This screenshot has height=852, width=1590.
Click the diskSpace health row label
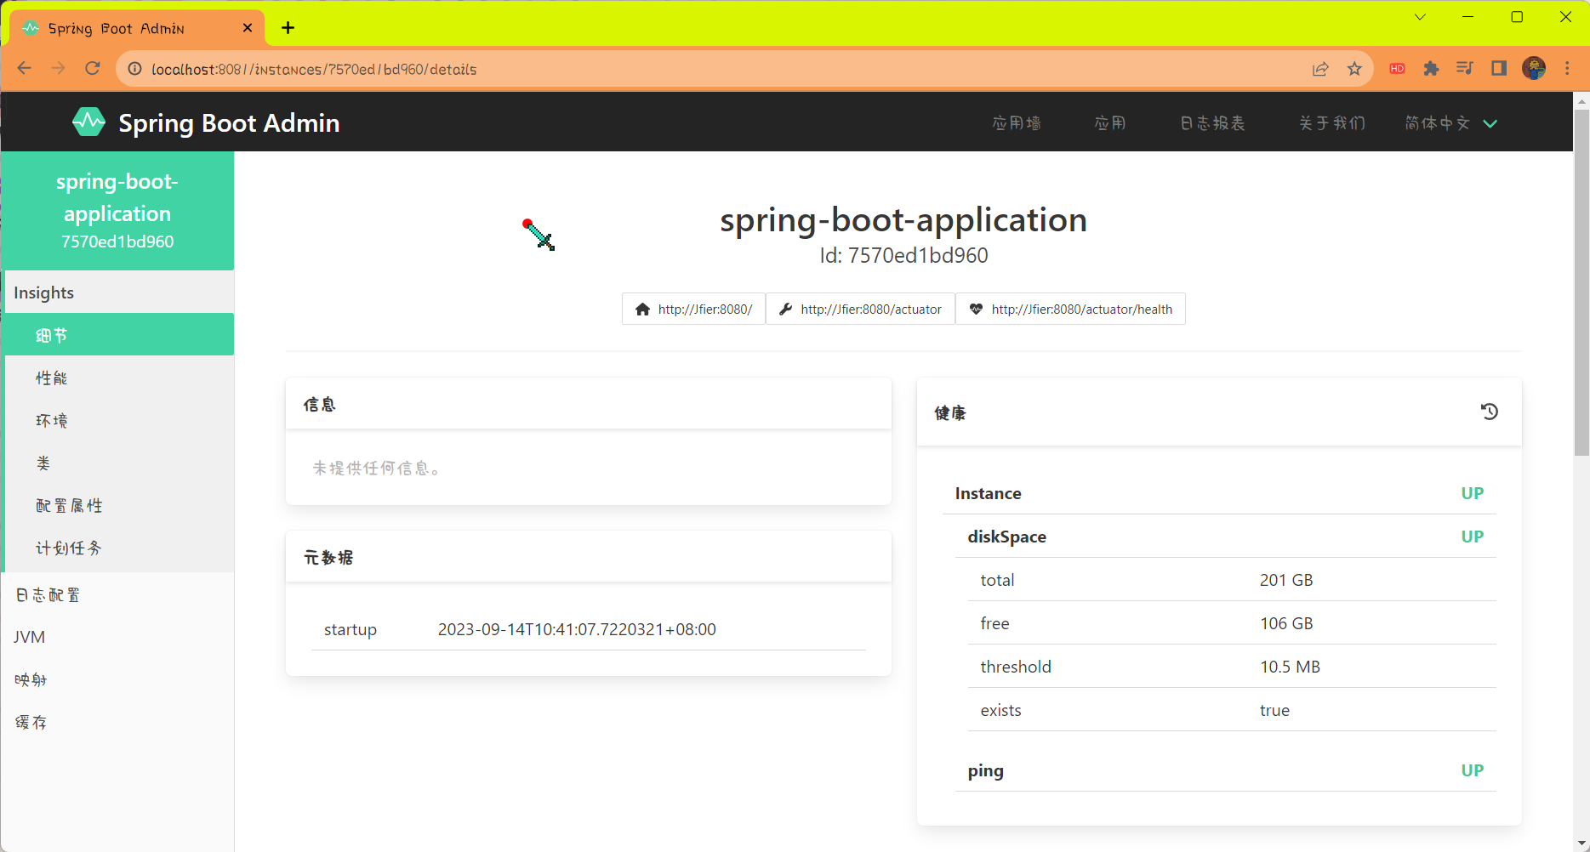point(1006,537)
